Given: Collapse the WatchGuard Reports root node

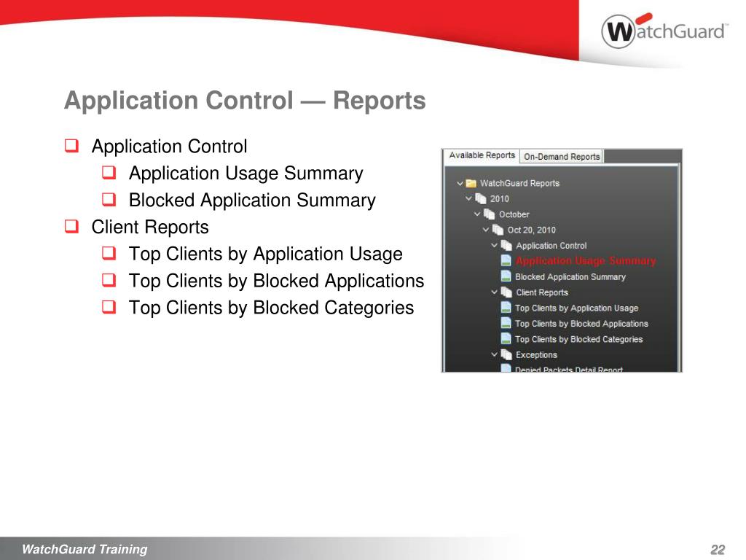Looking at the screenshot, I should pos(460,183).
